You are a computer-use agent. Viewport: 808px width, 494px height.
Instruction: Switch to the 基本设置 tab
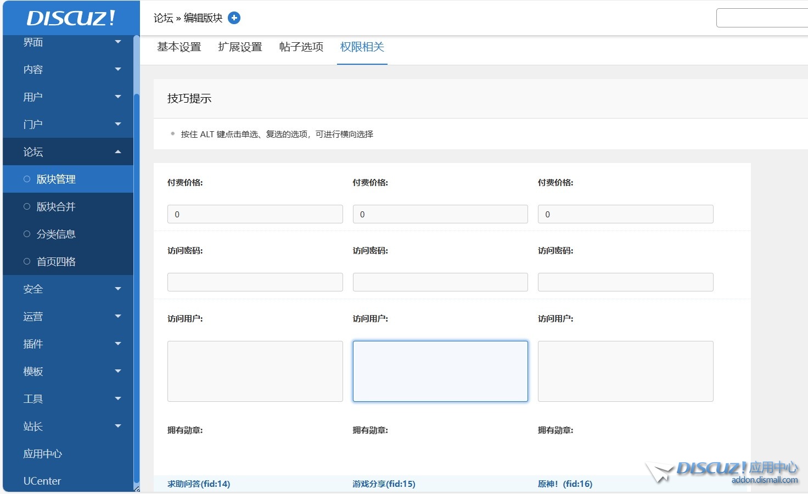tap(178, 47)
